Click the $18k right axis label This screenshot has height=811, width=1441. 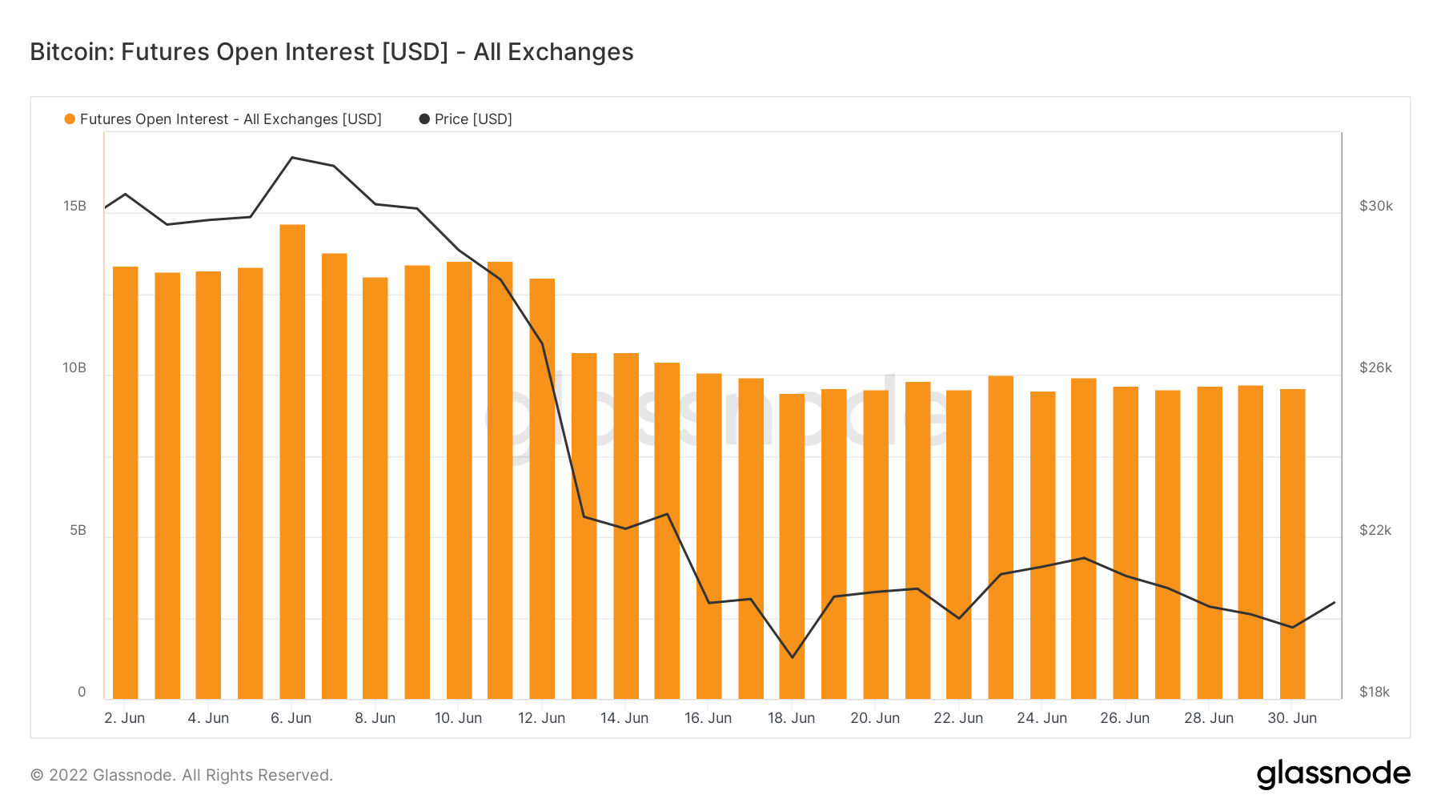pos(1375,692)
